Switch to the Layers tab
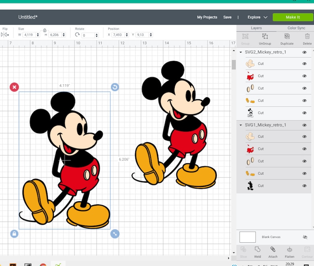Image resolution: width=314 pixels, height=266 pixels. click(256, 28)
